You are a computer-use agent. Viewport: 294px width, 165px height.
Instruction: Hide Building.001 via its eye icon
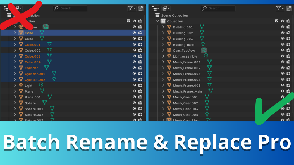tap(283, 27)
